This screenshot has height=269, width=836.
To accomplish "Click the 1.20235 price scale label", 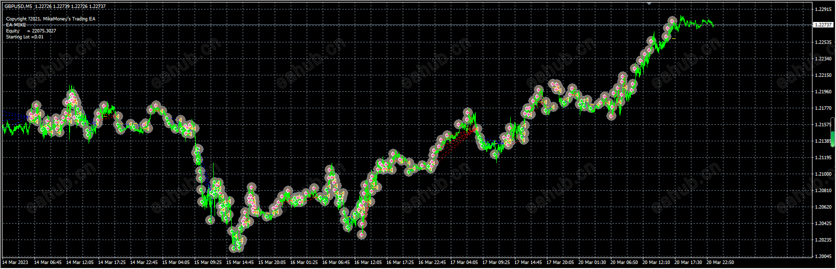I will [x=823, y=240].
